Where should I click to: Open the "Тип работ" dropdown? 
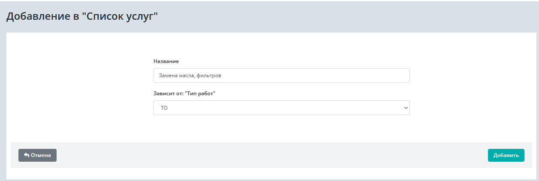tap(281, 108)
